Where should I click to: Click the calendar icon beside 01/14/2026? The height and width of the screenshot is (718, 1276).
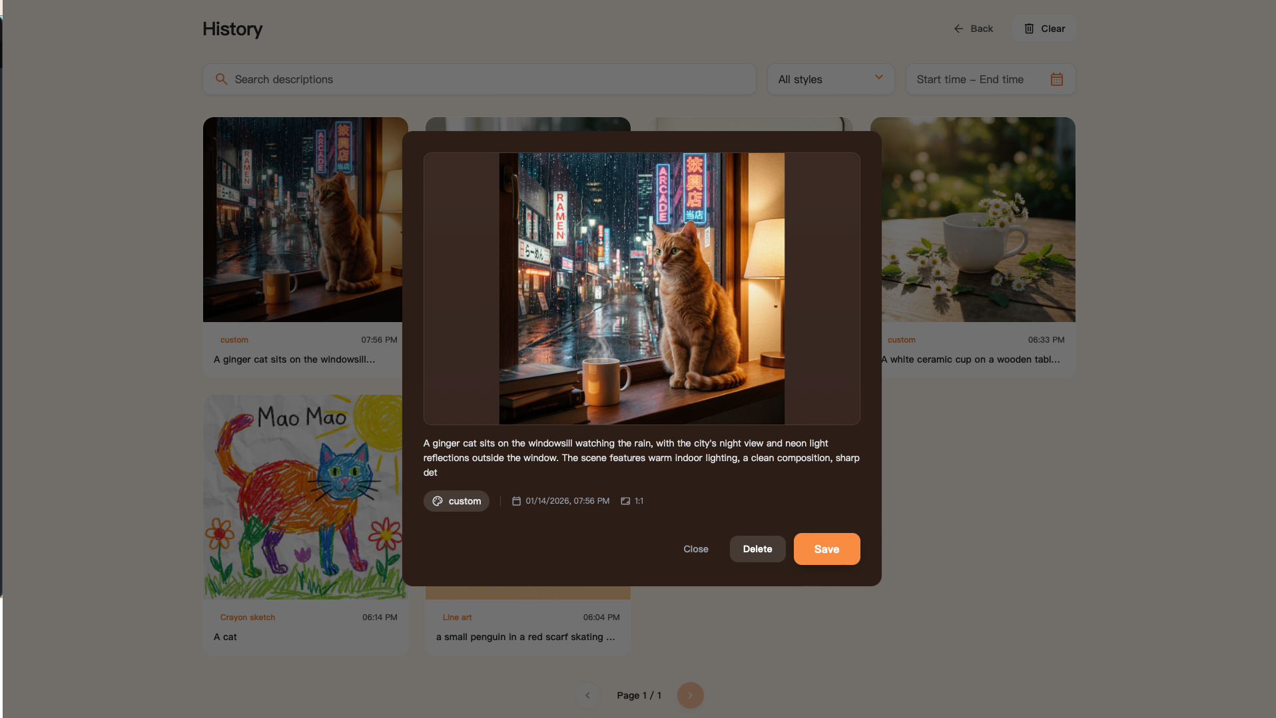[x=516, y=501]
